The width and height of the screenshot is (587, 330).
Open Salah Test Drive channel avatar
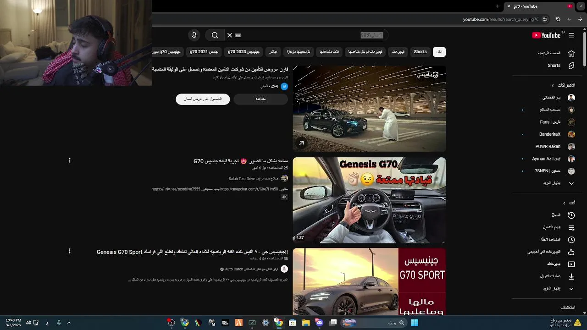(x=284, y=178)
